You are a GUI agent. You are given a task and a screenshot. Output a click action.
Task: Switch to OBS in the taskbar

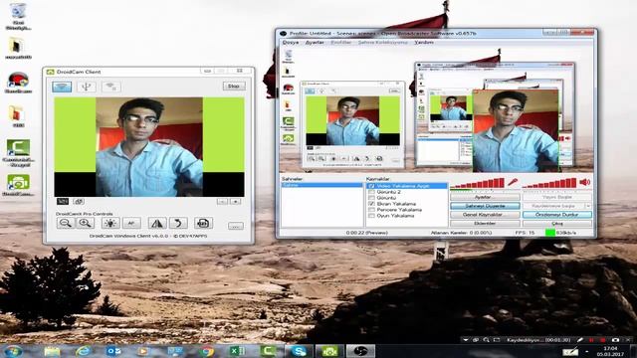360,351
